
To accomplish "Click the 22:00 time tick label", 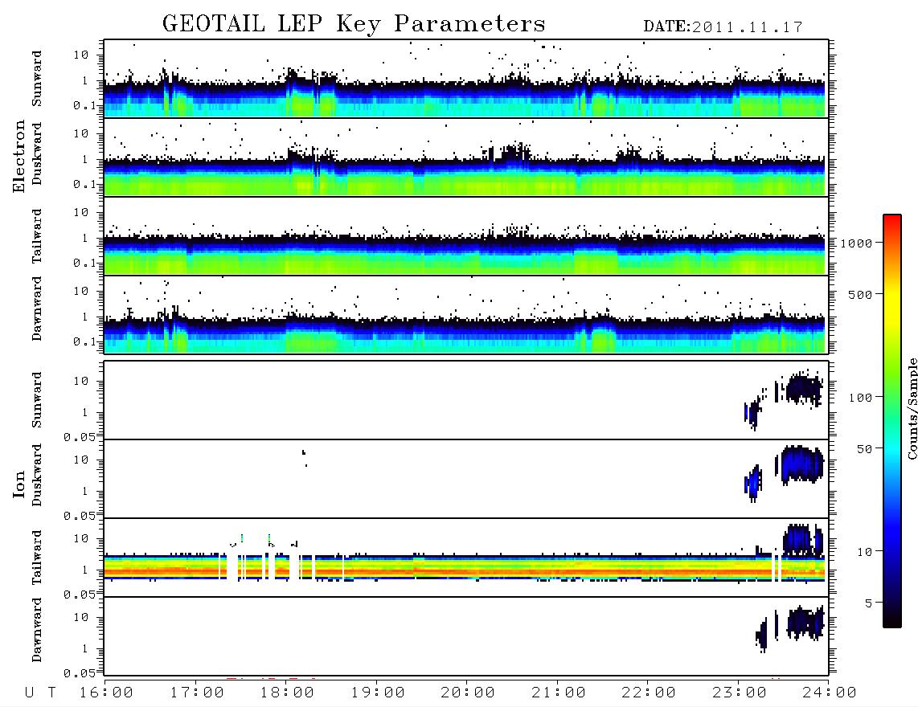I will (x=649, y=693).
